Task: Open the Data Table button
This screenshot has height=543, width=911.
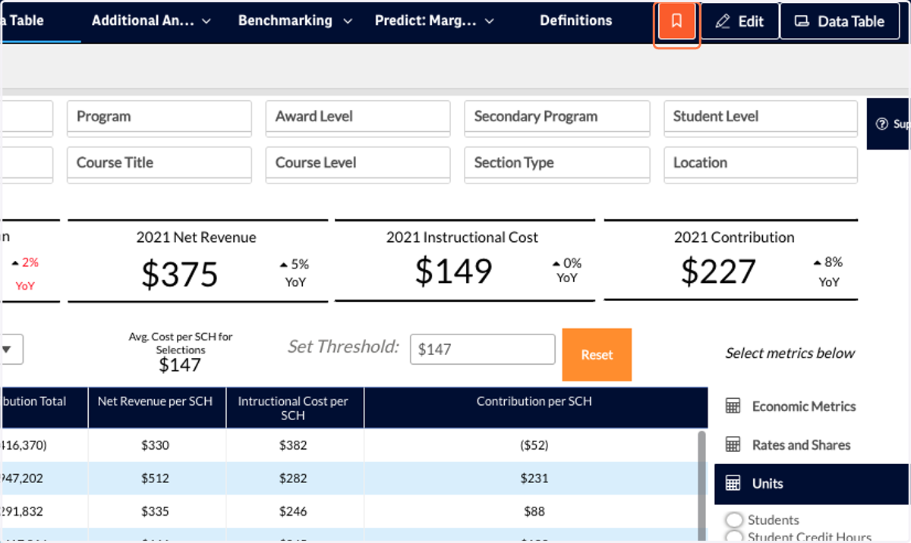Action: (839, 21)
